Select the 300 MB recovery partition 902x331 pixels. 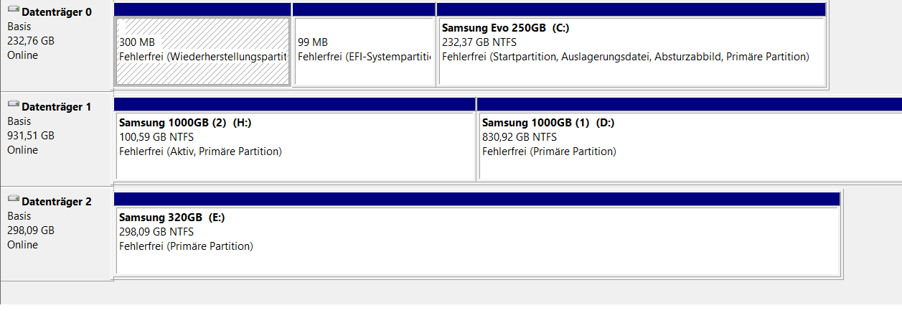point(203,52)
